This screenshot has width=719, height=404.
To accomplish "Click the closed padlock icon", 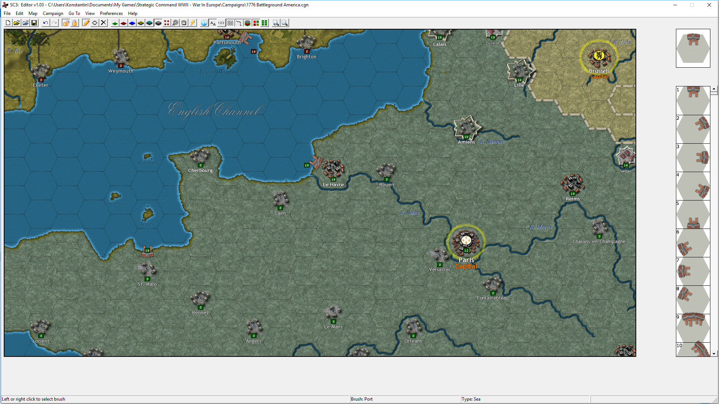I will click(x=75, y=23).
